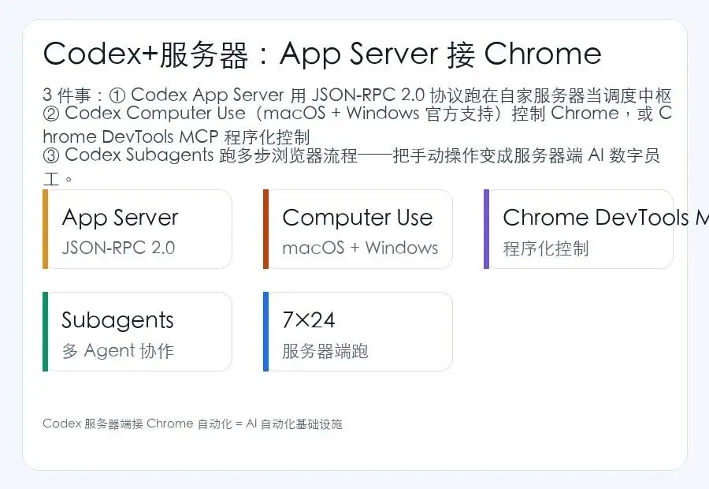This screenshot has height=489, width=709.
Task: Click the line "hrome DevTools MCP 程序化控制"
Action: pos(176,136)
